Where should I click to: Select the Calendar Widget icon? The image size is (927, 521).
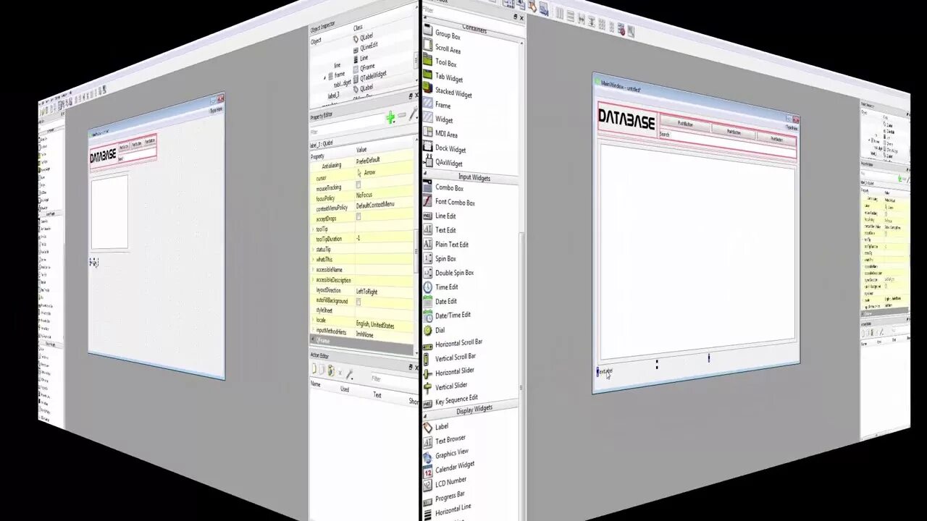coord(427,470)
